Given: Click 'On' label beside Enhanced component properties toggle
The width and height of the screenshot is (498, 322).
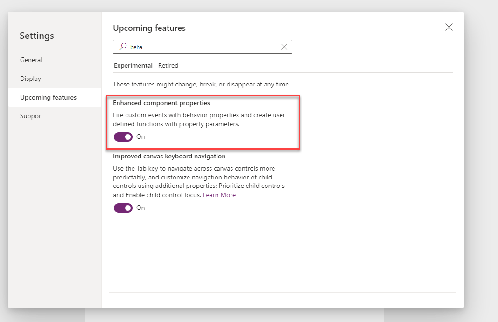Looking at the screenshot, I should pyautogui.click(x=140, y=137).
